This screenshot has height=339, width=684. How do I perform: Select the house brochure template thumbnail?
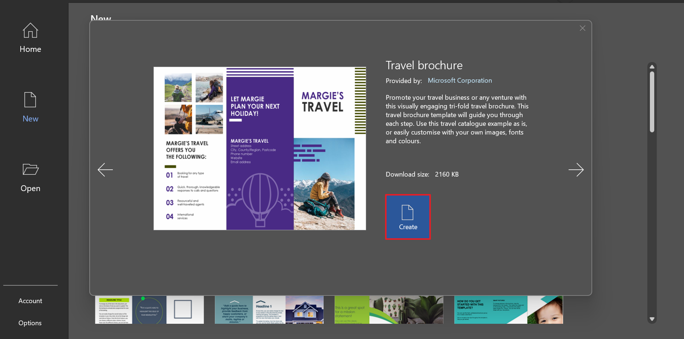point(269,310)
